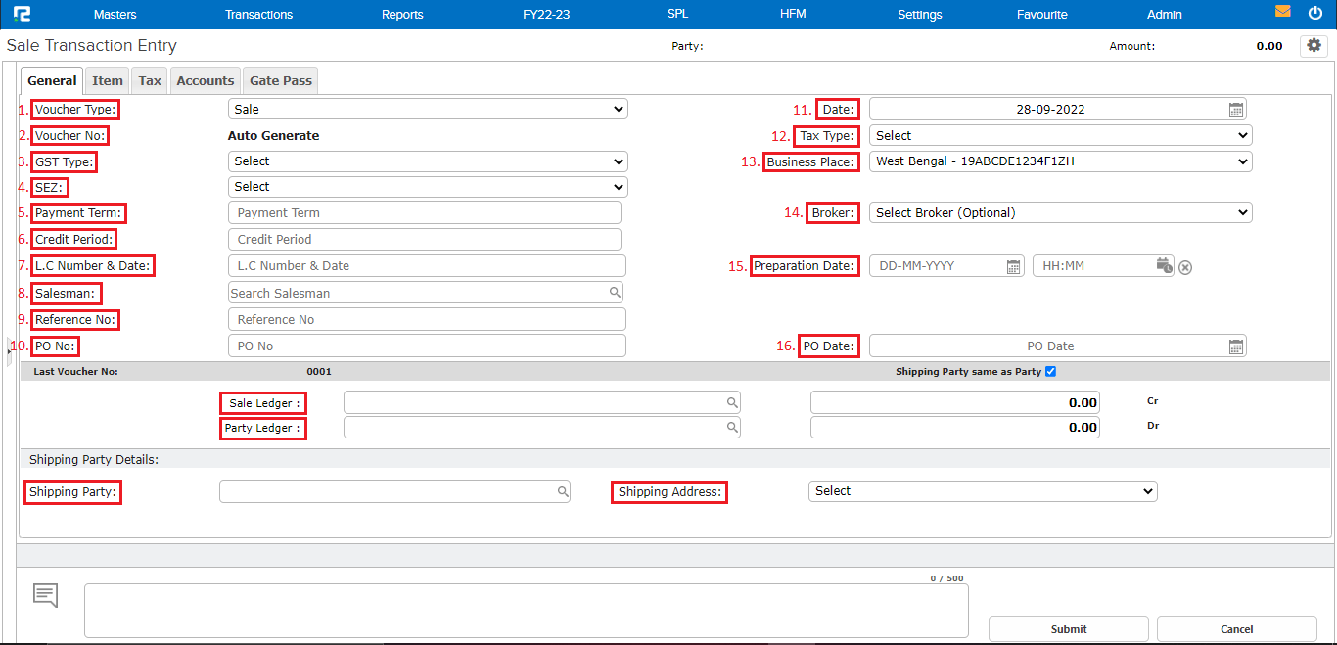Viewport: 1337px width, 645px height.
Task: Switch to the Gate Pass tab
Action: pos(280,80)
